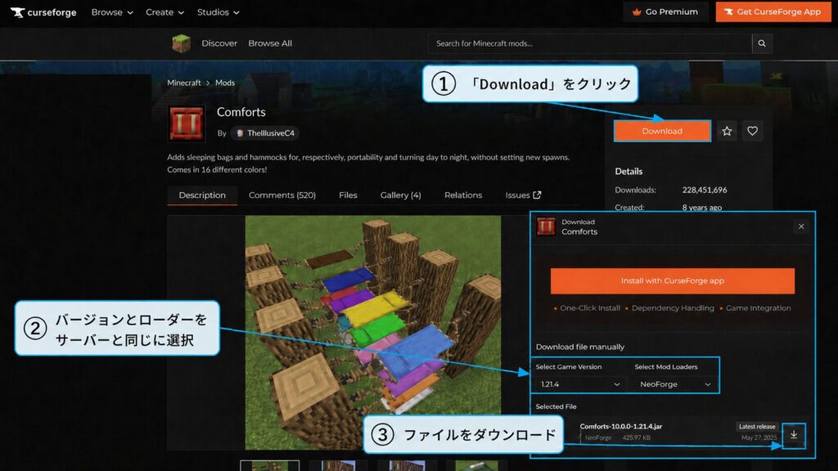Viewport: 838px width, 471px height.
Task: Close the Download Comforts dialog
Action: coord(801,227)
